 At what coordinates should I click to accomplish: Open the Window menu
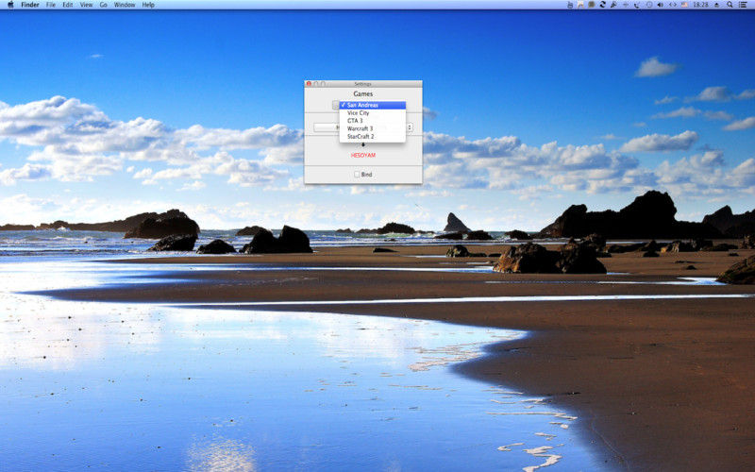coord(125,5)
